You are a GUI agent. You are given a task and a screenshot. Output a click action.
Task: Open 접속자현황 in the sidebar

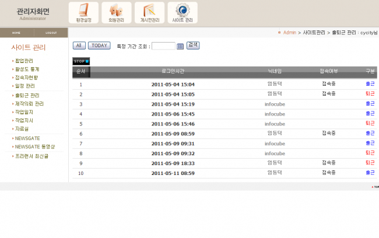[x=26, y=77]
